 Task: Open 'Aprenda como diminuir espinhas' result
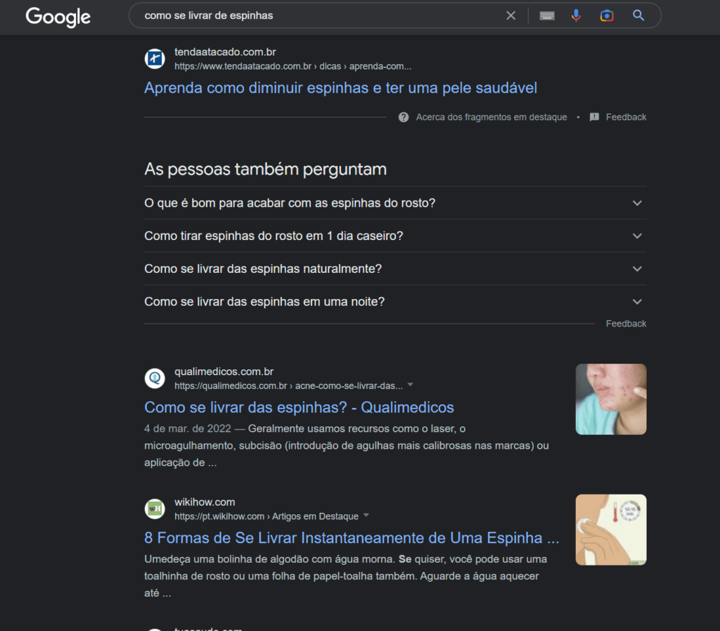340,88
